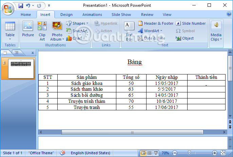This screenshot has width=233, height=157.
Task: Create a Photo Album
Action: coord(57,31)
